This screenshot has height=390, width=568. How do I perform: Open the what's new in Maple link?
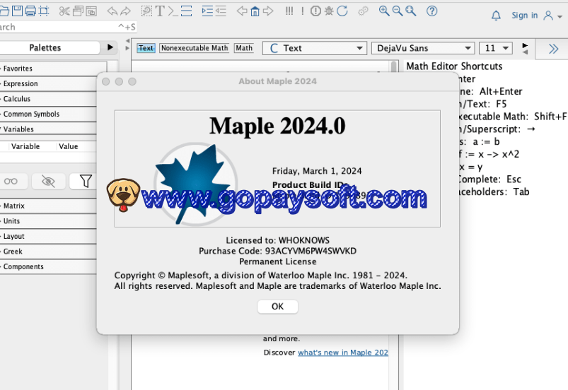point(342,353)
